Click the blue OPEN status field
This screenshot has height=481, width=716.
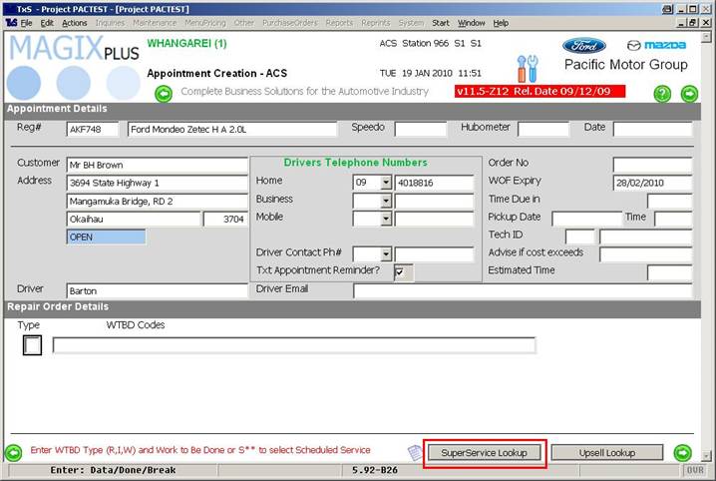pyautogui.click(x=106, y=237)
